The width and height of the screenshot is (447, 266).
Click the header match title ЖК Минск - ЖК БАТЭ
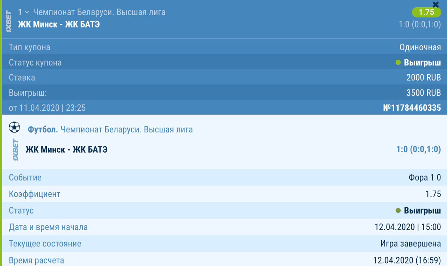59,24
